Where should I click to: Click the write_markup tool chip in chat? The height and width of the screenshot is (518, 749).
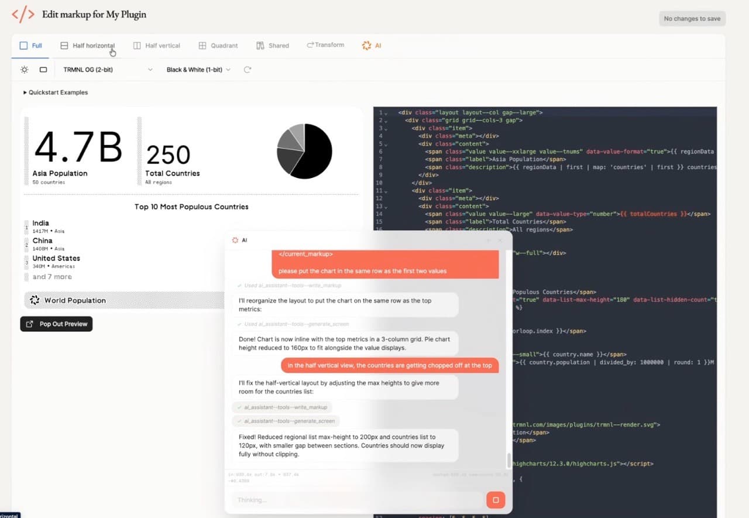click(282, 407)
